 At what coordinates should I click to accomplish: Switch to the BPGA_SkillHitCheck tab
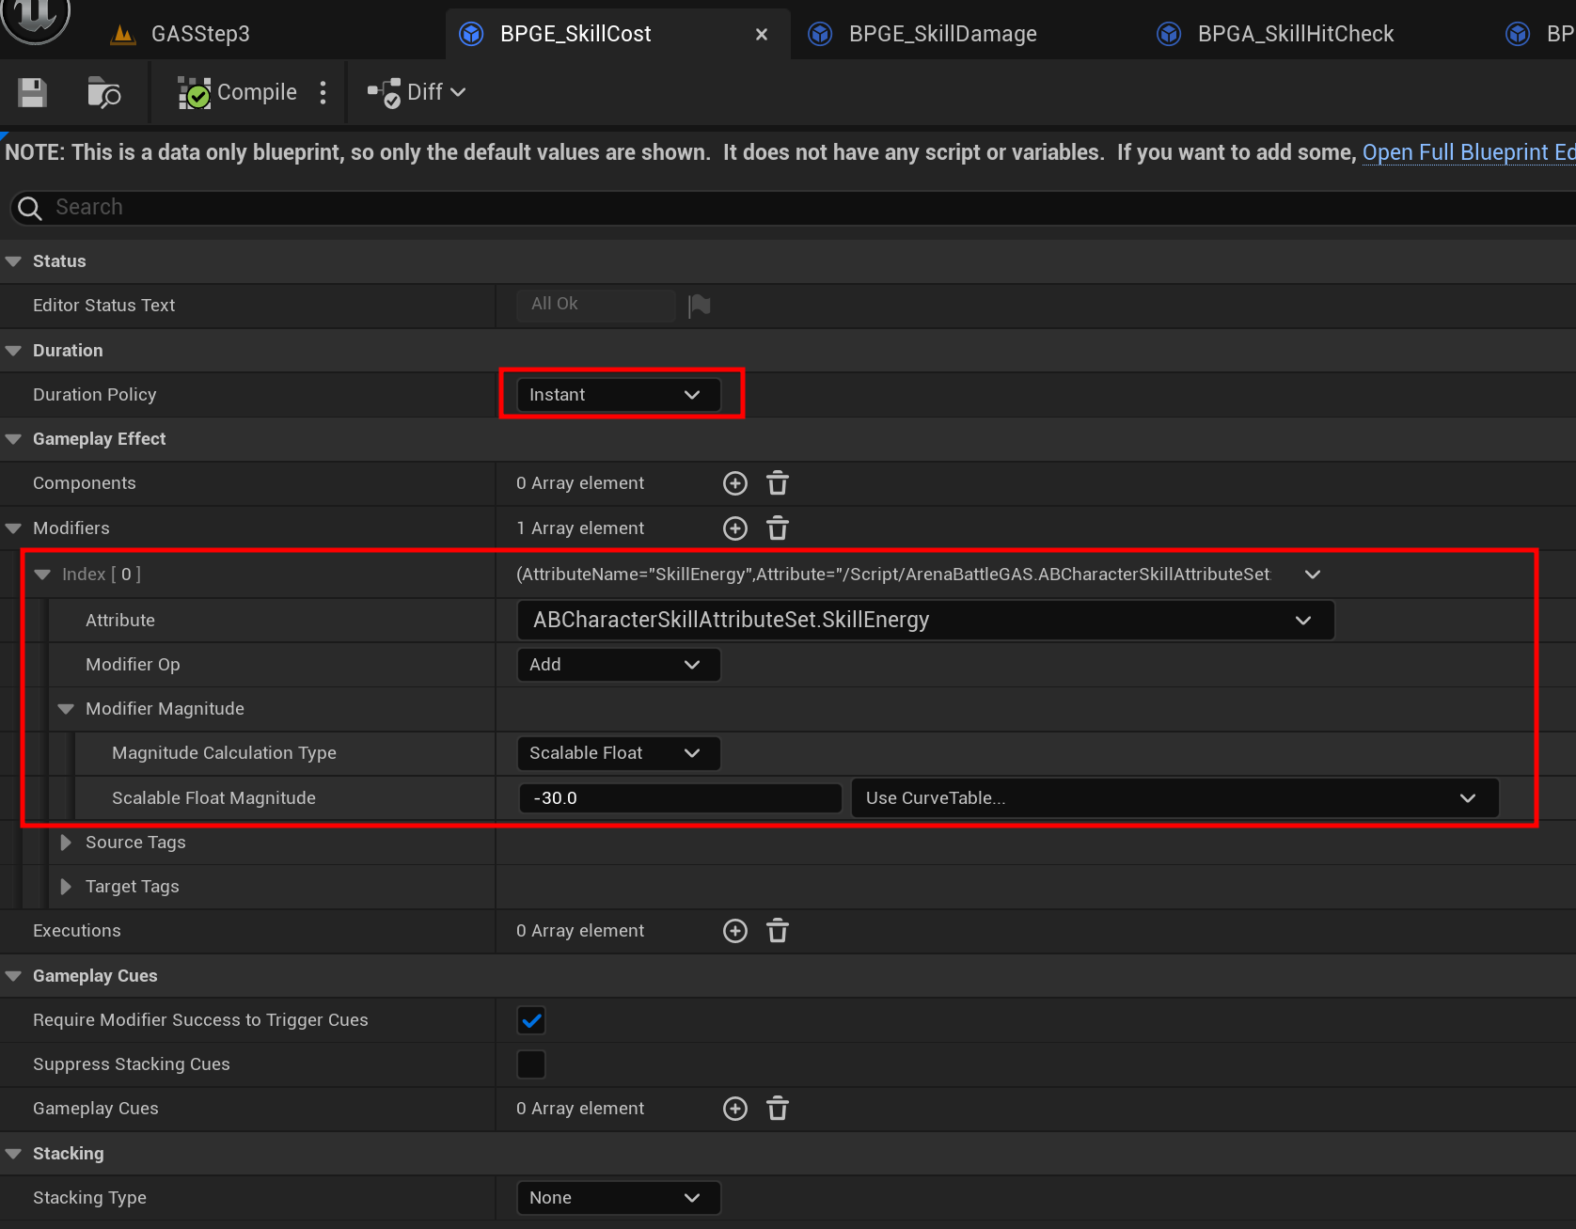coord(1296,34)
